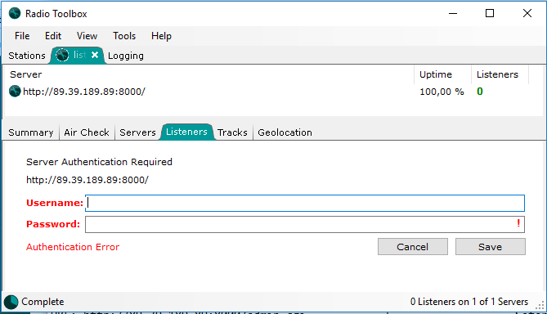Open the Help menu
Image resolution: width=547 pixels, height=314 pixels.
point(161,36)
